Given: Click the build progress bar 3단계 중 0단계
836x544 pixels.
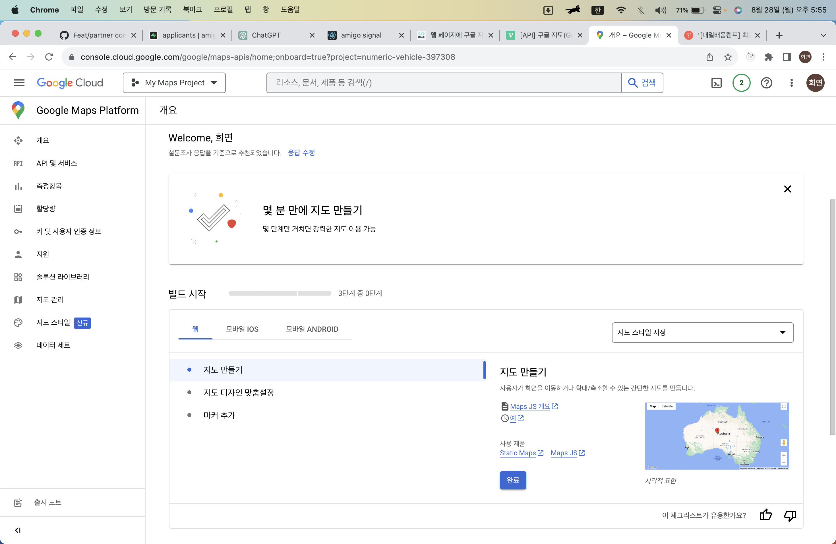Looking at the screenshot, I should click(x=280, y=293).
